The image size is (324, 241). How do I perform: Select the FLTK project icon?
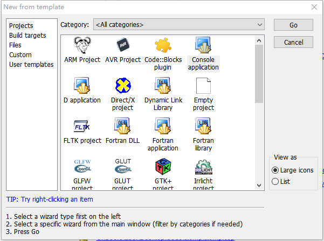82,126
